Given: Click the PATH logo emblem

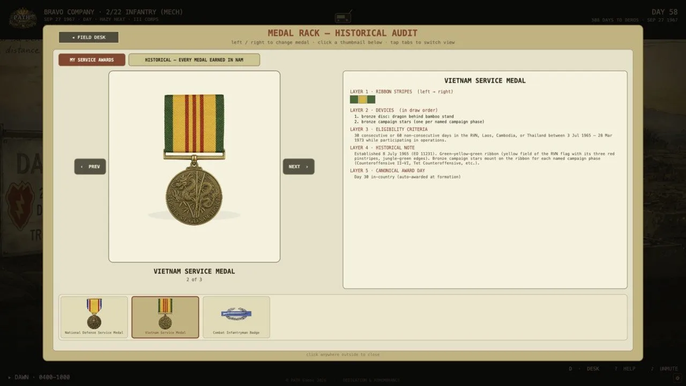Looking at the screenshot, I should [x=22, y=18].
